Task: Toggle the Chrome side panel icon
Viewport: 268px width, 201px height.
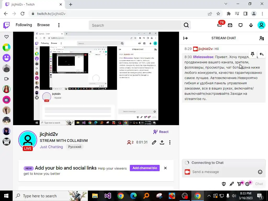Action: (x=245, y=14)
